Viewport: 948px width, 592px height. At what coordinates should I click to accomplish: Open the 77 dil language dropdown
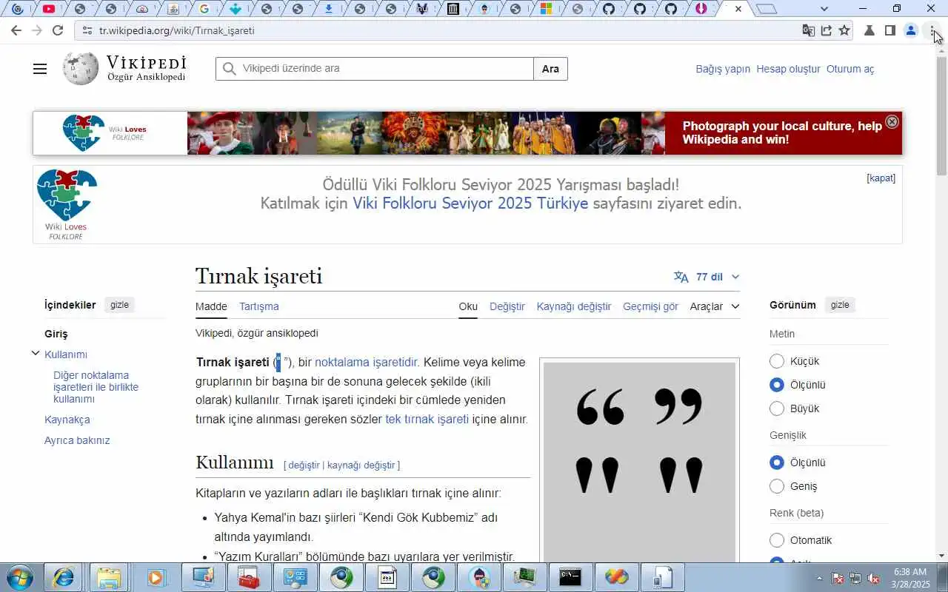pyautogui.click(x=707, y=277)
